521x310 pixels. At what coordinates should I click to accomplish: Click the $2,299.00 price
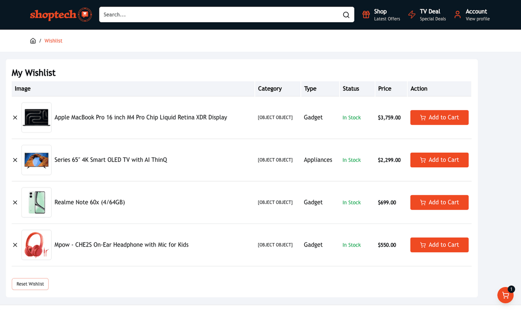(389, 160)
